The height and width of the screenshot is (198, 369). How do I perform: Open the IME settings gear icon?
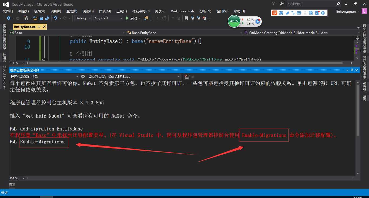323,13
